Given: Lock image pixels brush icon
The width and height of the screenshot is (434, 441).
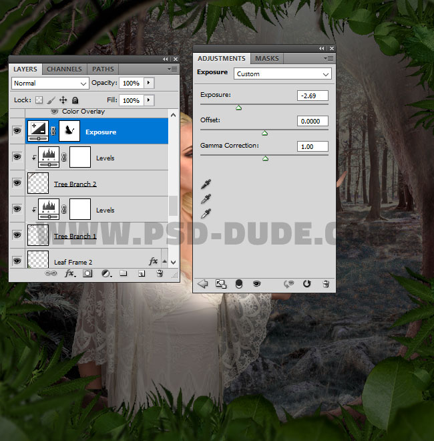Looking at the screenshot, I should [51, 100].
